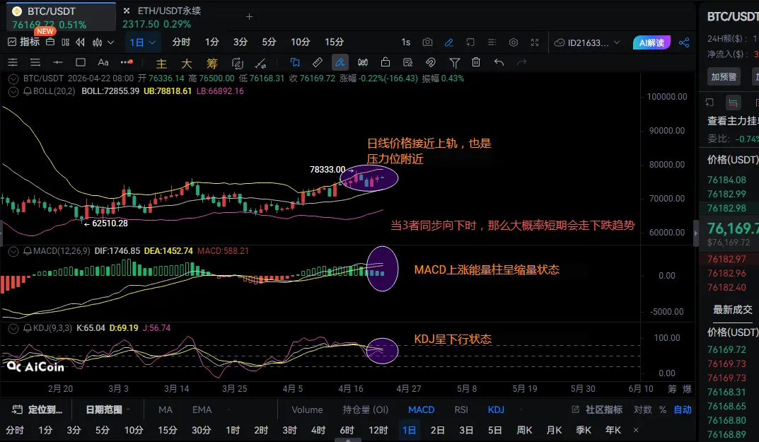The width and height of the screenshot is (759, 442).
Task: Click the three-dots more tools icon
Action: pos(127,62)
